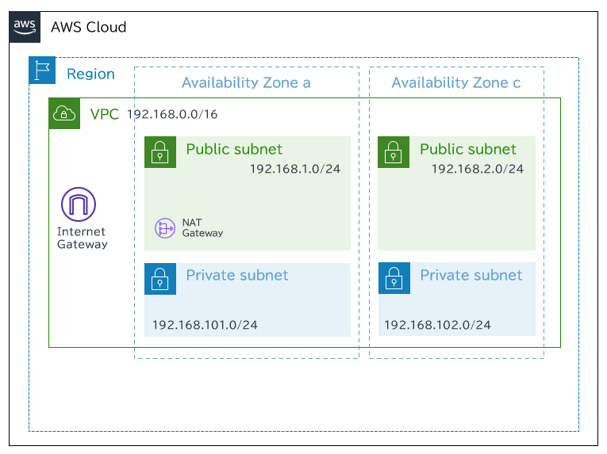Select the Availability Zone a heading
607x454 pixels.
click(x=246, y=82)
